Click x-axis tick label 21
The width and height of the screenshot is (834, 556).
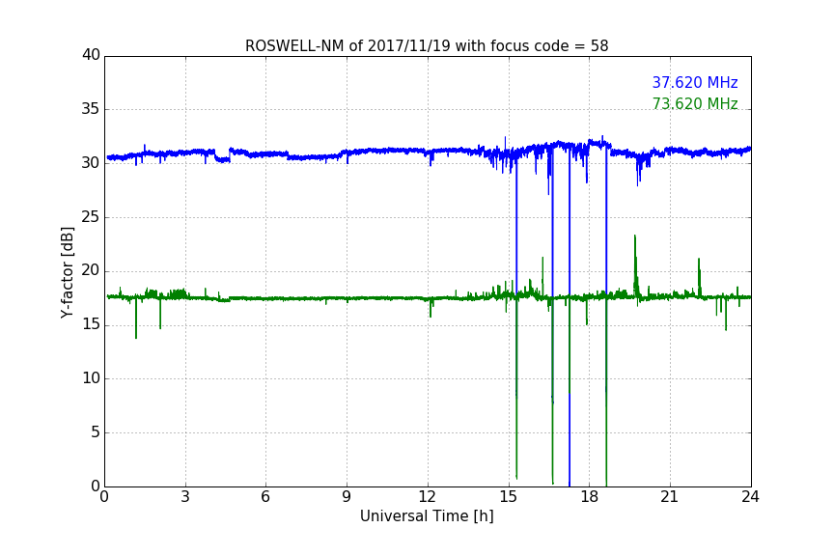670,497
